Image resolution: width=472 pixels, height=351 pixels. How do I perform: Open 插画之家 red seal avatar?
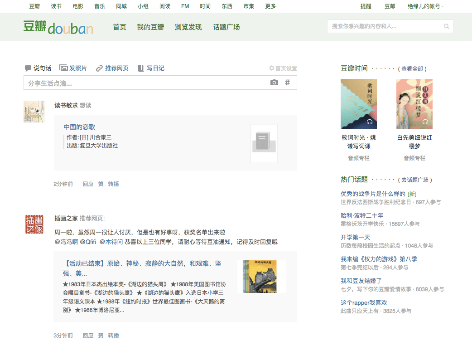(34, 224)
